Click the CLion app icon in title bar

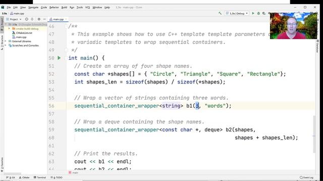point(3,7)
